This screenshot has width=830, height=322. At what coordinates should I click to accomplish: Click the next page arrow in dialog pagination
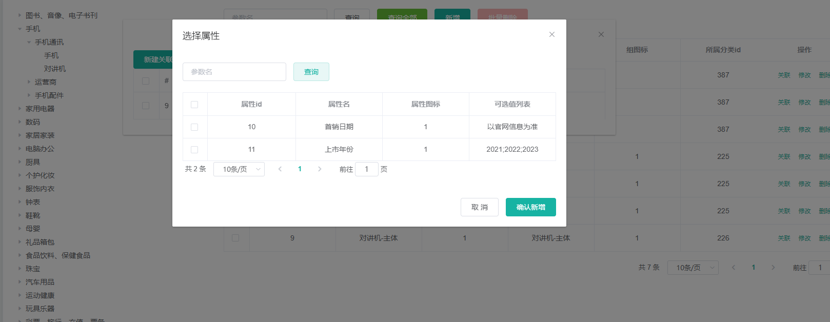pos(320,169)
